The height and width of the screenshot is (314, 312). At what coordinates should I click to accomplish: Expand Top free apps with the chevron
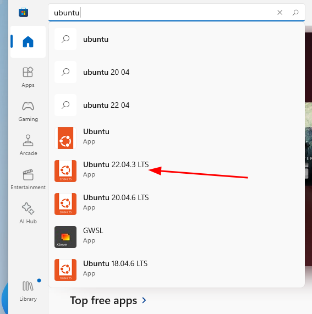coord(144,300)
